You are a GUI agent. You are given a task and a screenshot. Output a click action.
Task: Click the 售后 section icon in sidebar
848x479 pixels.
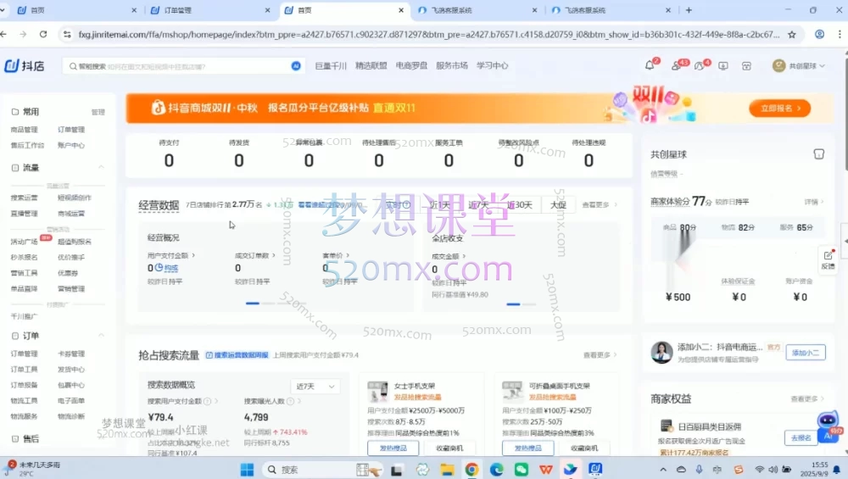15,439
